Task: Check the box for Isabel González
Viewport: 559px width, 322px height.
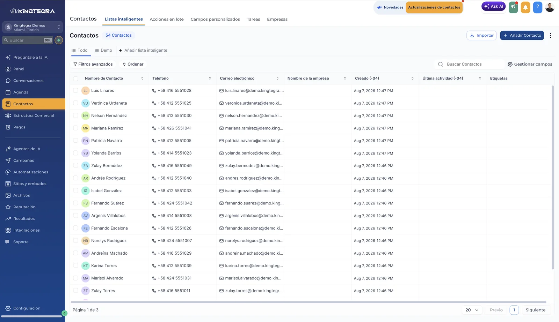Action: [75, 191]
